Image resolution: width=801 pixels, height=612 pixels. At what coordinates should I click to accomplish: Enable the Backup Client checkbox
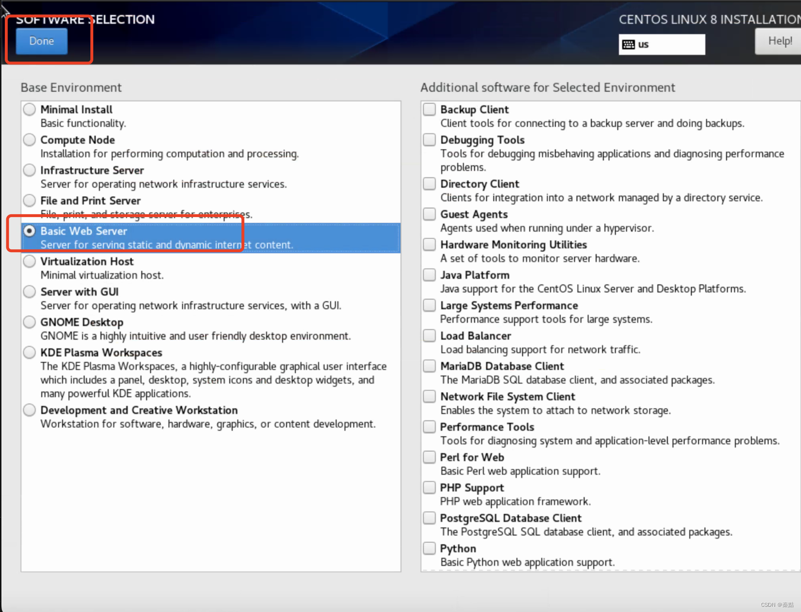(x=429, y=110)
